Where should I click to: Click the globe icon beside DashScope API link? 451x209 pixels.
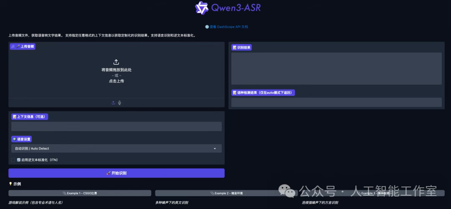click(207, 27)
